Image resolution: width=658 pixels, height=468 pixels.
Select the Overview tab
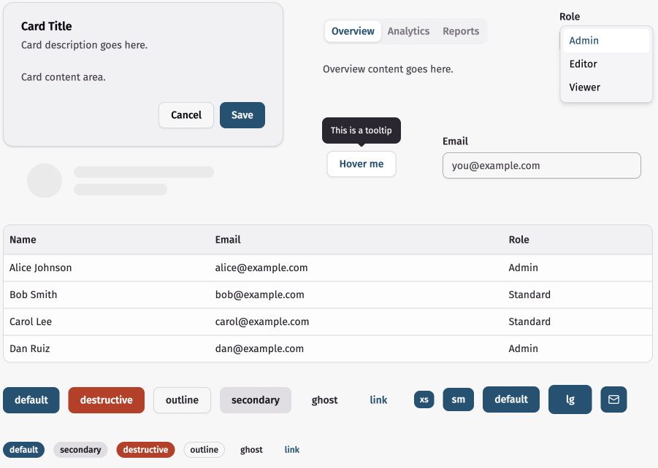[353, 31]
